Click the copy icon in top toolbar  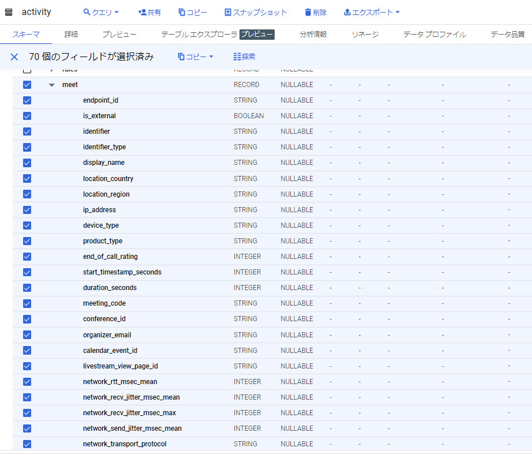pyautogui.click(x=182, y=12)
